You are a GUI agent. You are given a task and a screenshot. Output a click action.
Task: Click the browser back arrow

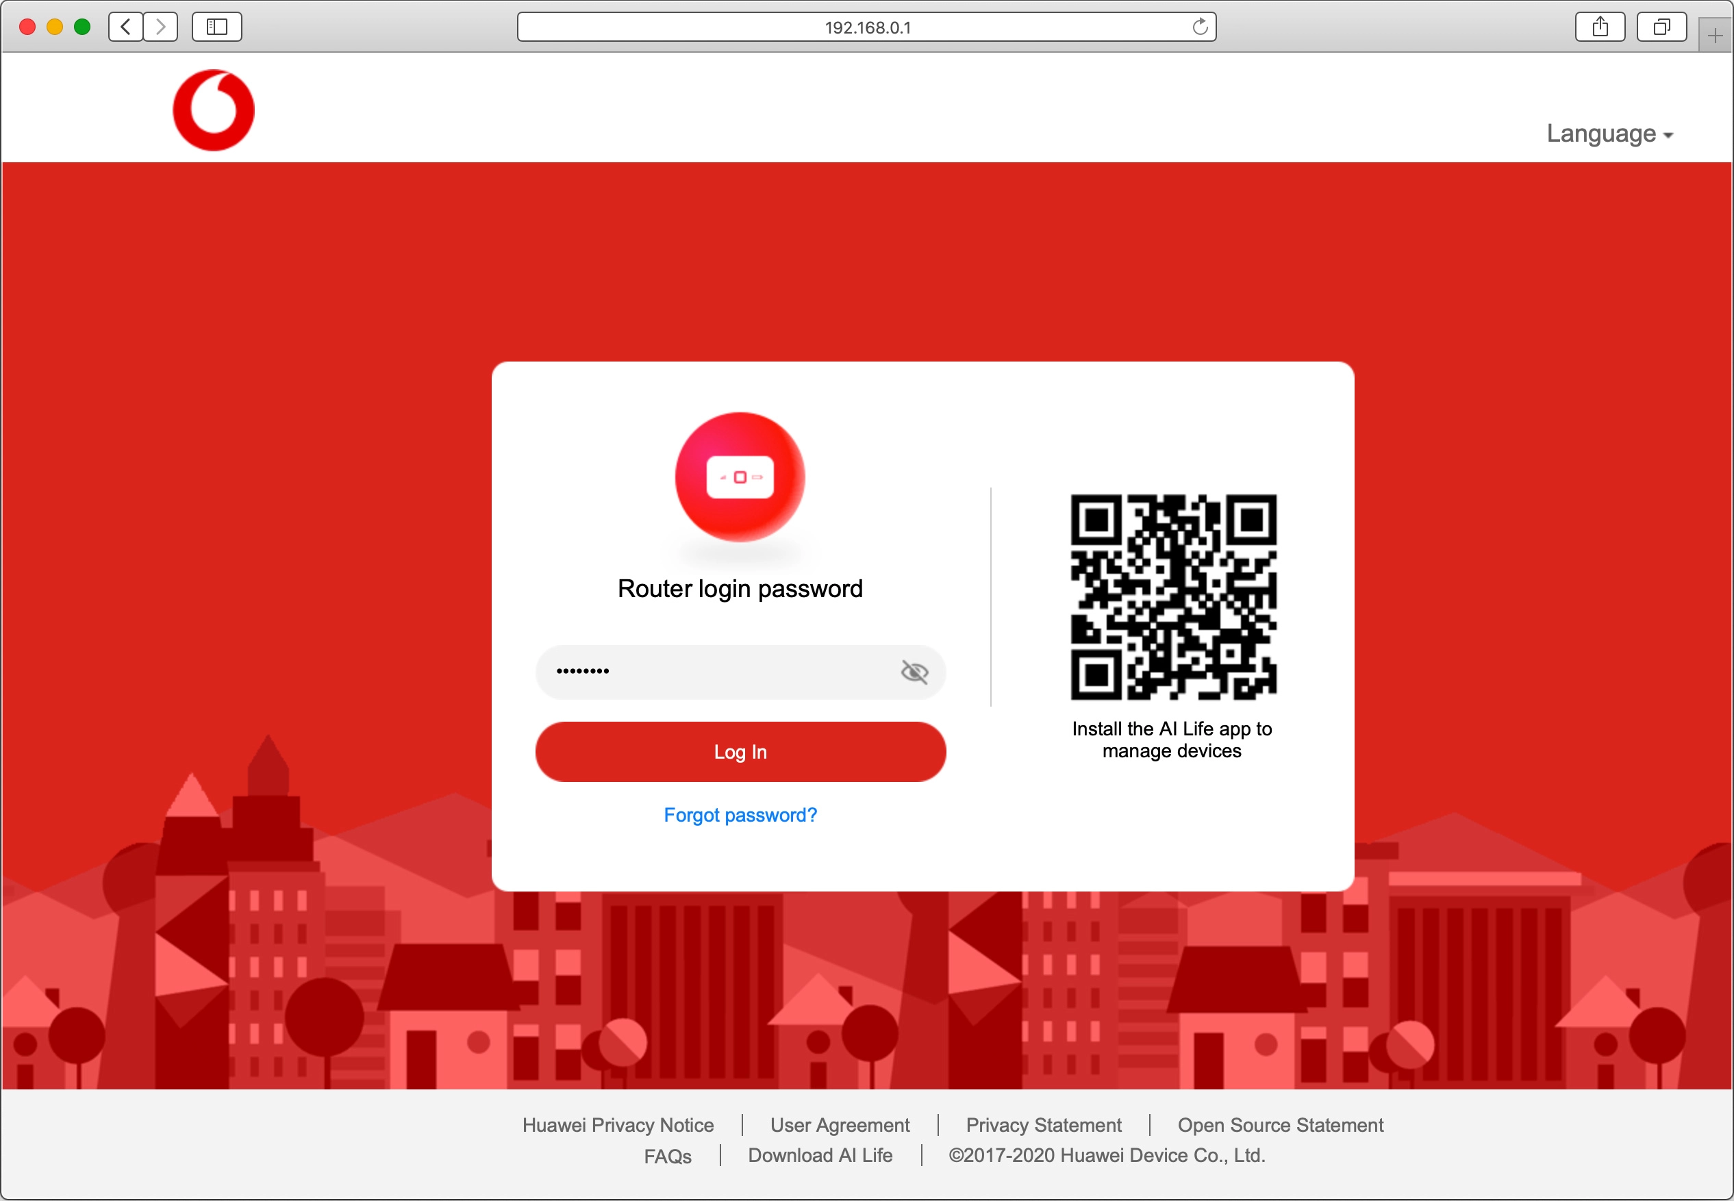tap(126, 27)
